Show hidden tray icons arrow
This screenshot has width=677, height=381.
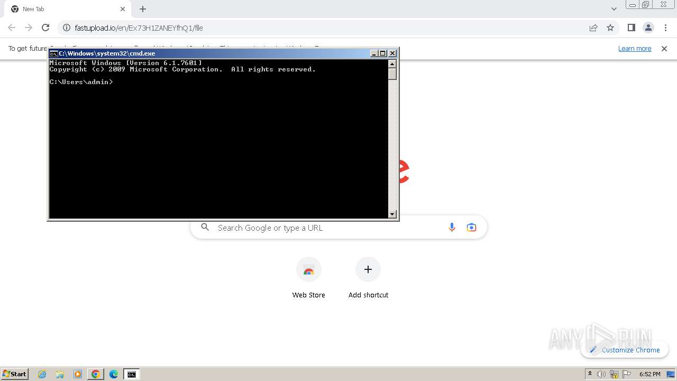(590, 374)
